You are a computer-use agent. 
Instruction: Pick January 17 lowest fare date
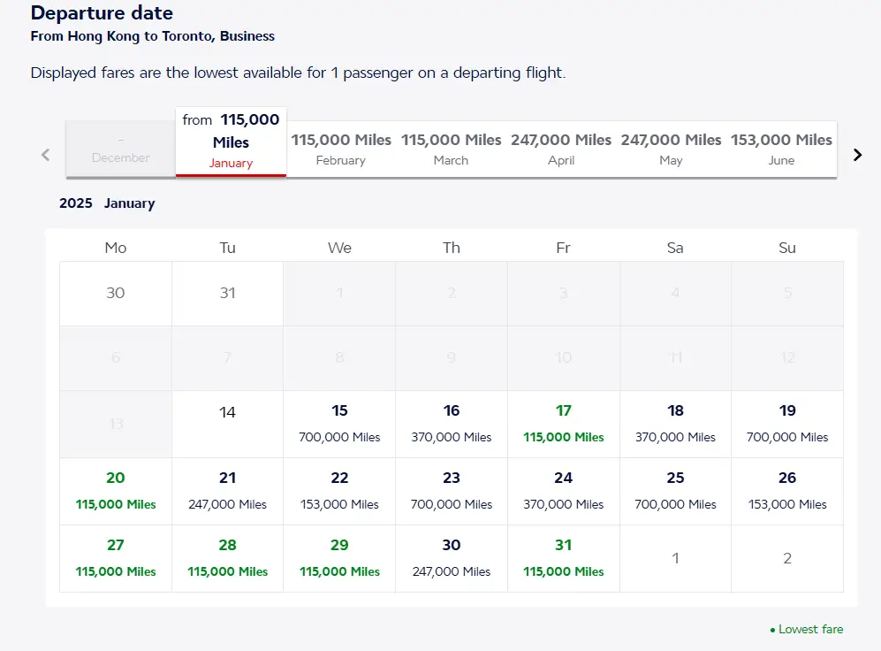[564, 424]
